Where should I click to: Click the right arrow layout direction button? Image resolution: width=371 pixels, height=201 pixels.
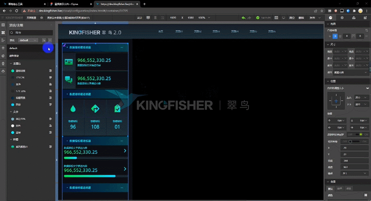point(335,36)
